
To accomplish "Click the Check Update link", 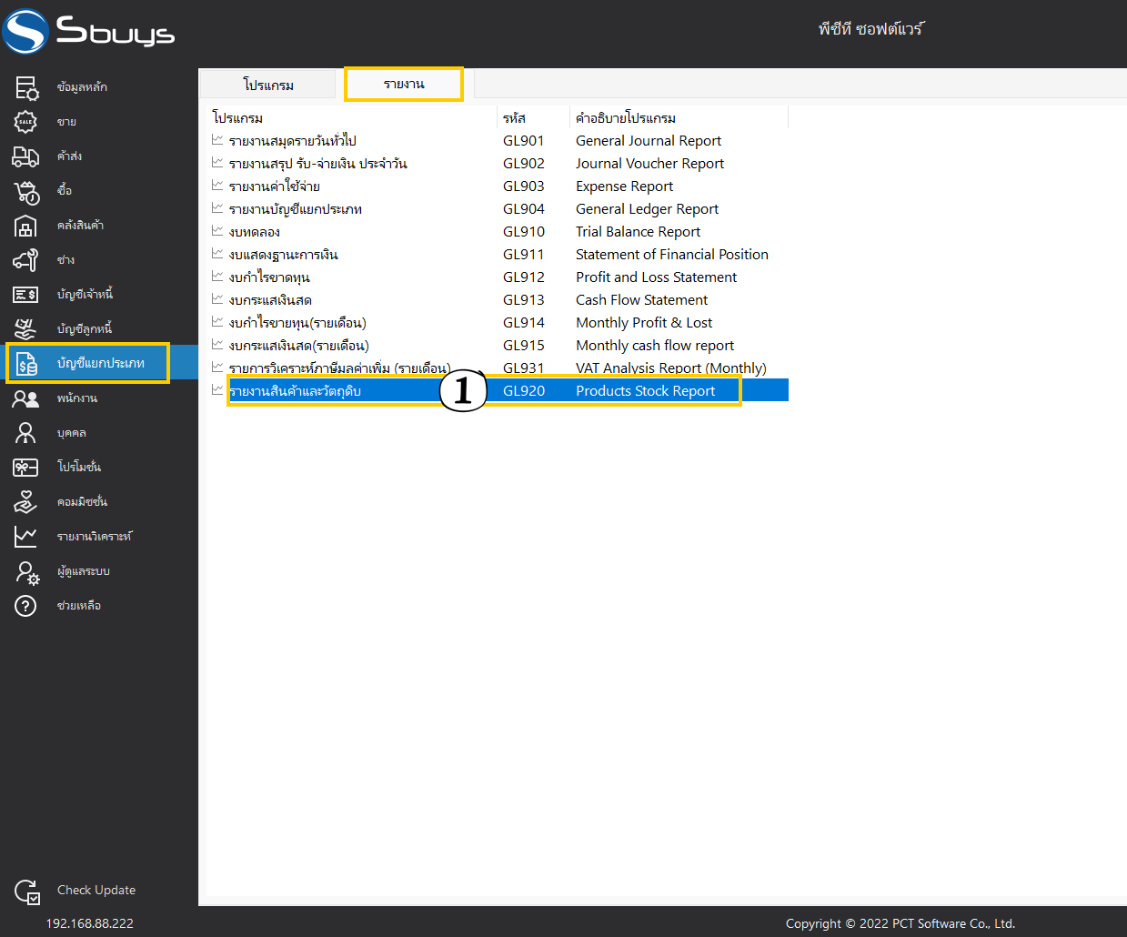I will [x=96, y=890].
